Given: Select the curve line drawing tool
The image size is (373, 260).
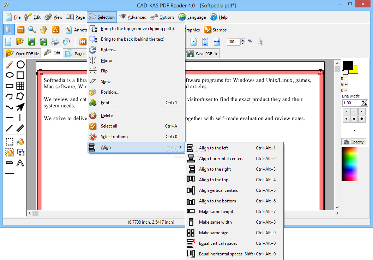Looking at the screenshot, I should [9, 107].
